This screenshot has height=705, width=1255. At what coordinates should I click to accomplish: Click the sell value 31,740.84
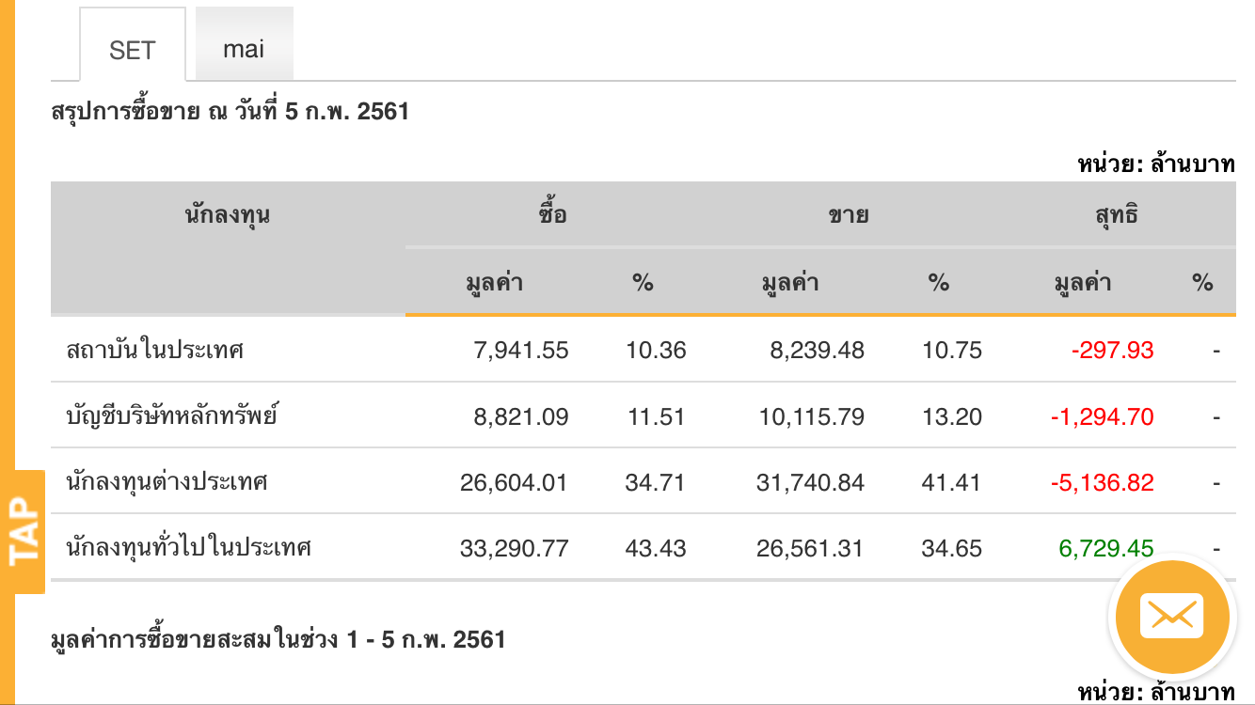pyautogui.click(x=810, y=482)
